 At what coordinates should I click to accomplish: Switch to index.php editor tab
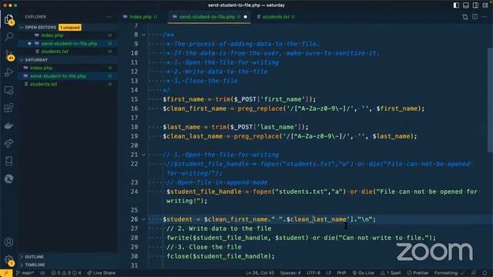click(140, 17)
